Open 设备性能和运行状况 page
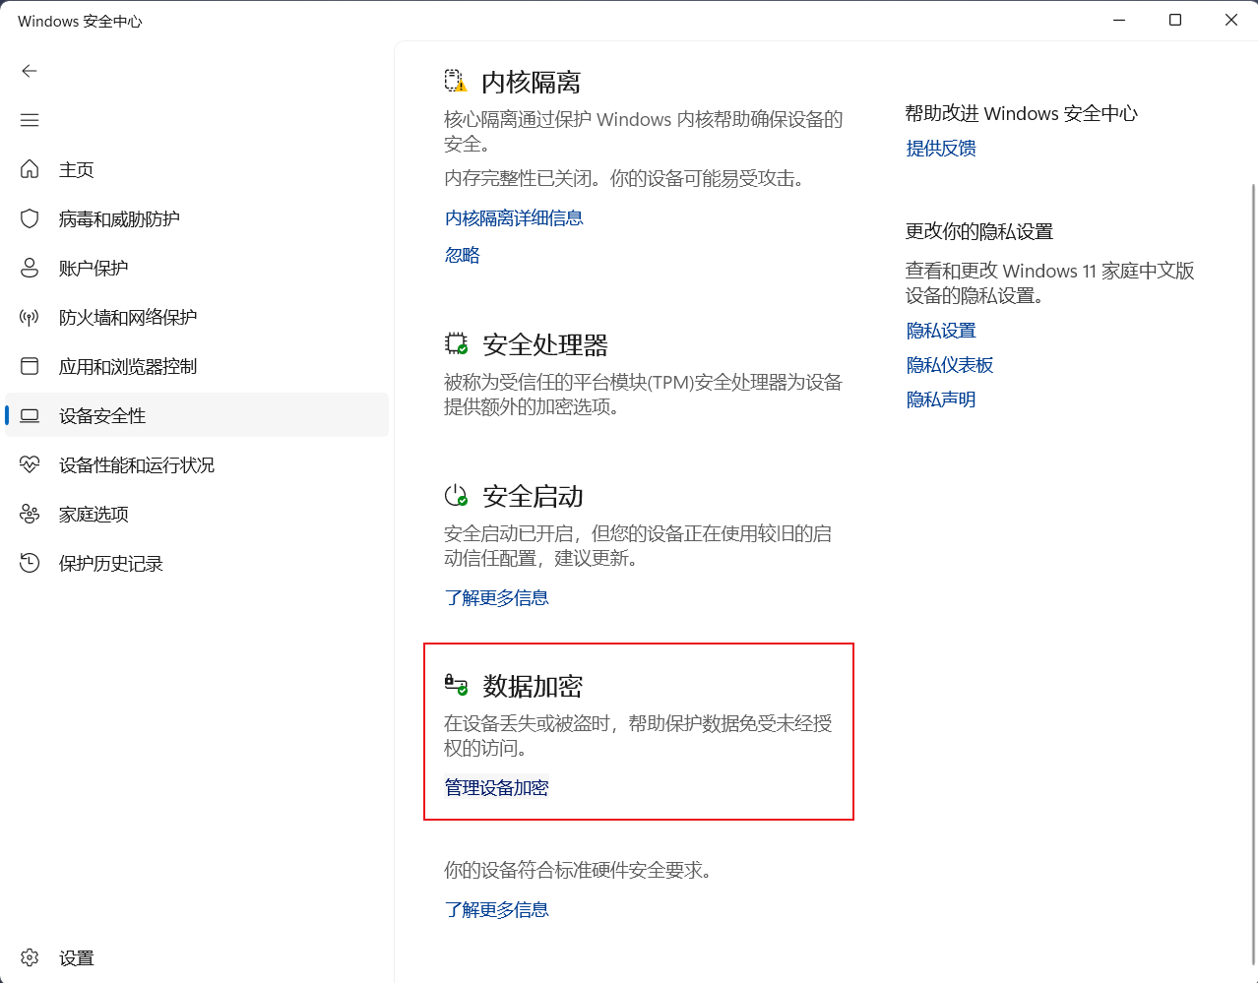Viewport: 1258px width, 983px height. point(197,464)
